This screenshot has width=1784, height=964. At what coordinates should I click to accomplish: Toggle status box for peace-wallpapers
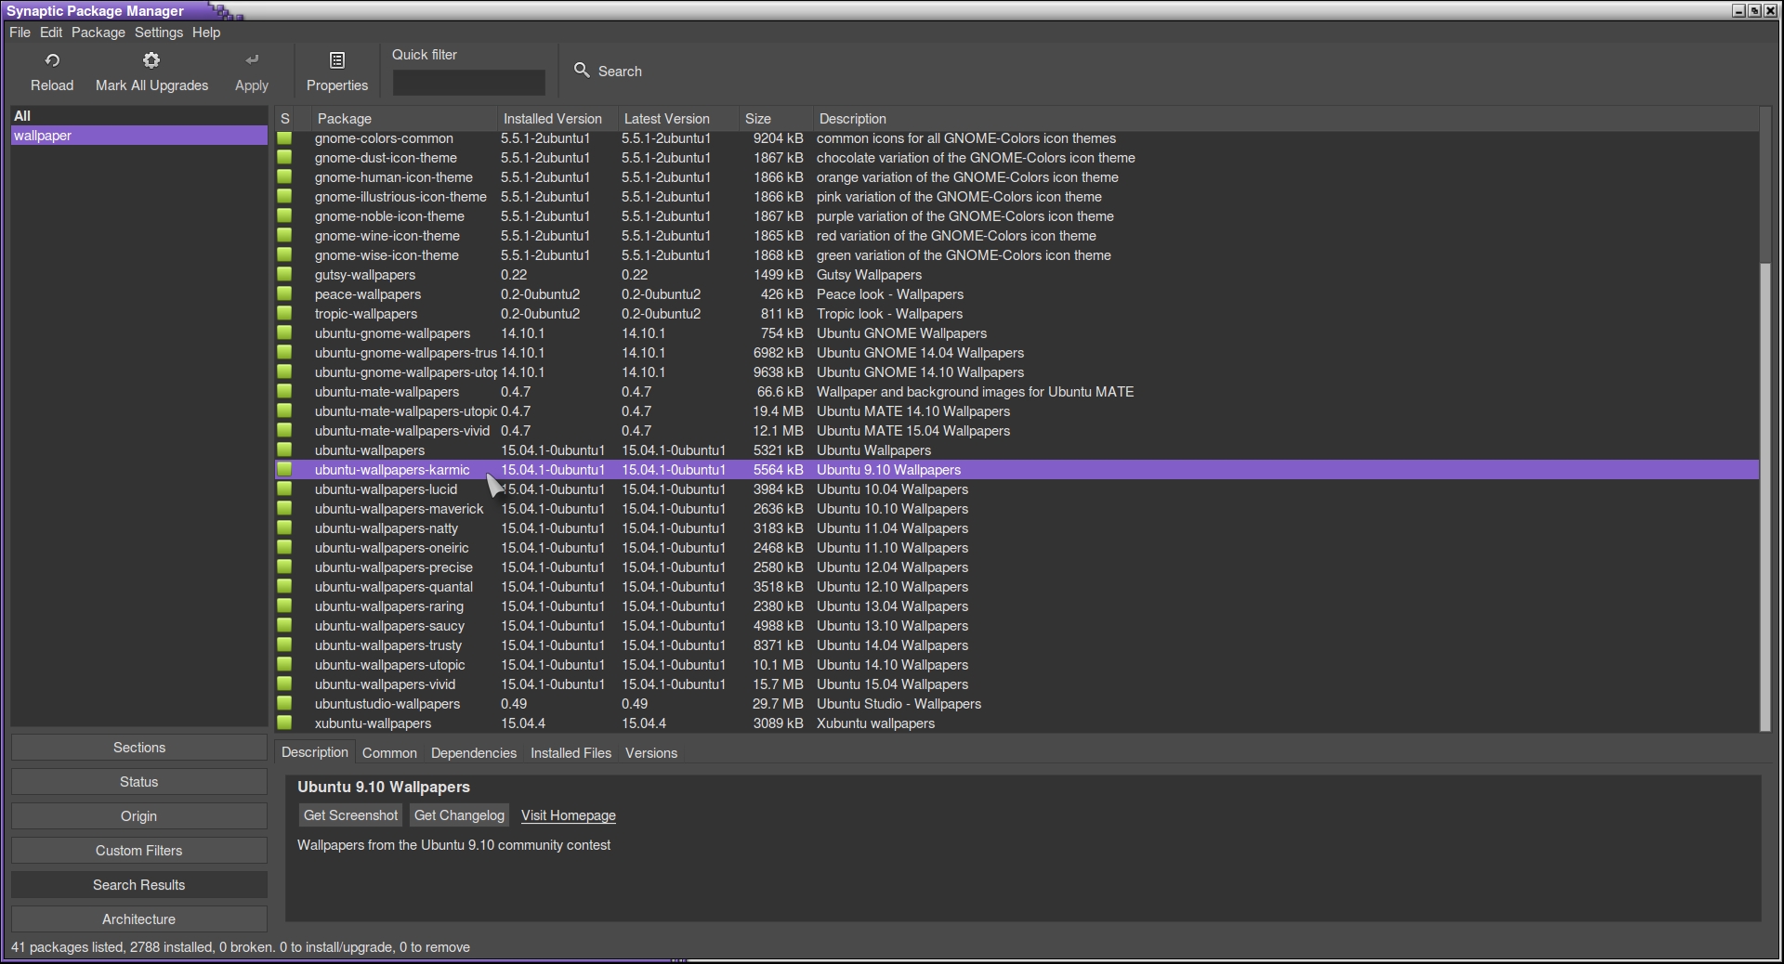[x=284, y=294]
